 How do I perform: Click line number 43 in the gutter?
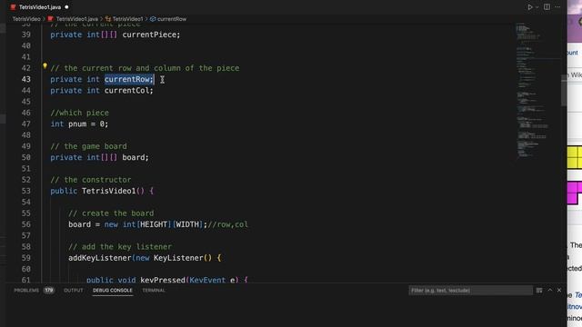coord(26,79)
